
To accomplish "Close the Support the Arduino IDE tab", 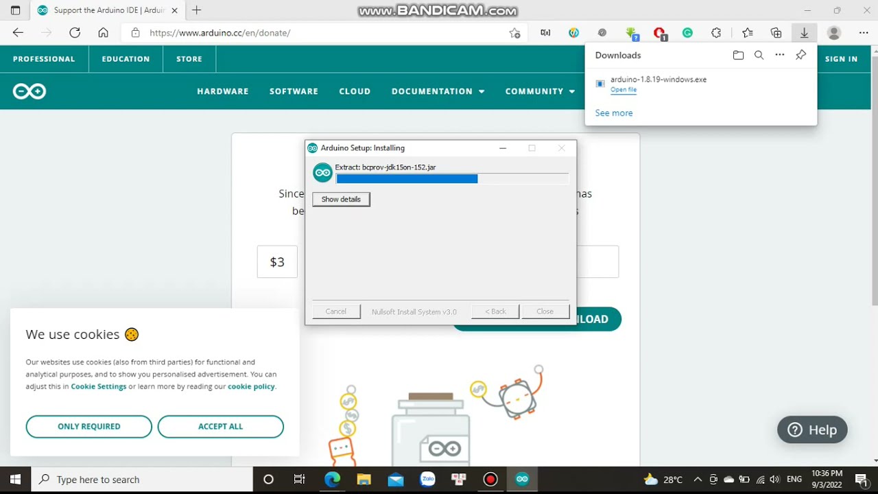I will (174, 10).
